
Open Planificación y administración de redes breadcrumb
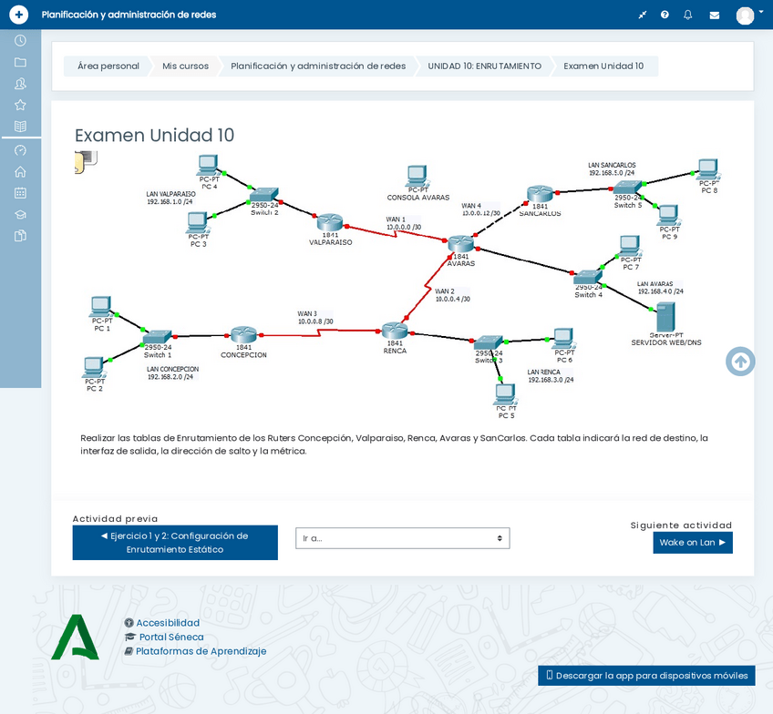tap(318, 66)
